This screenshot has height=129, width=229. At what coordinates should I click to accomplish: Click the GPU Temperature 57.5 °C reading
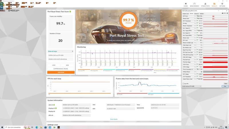[200, 21]
